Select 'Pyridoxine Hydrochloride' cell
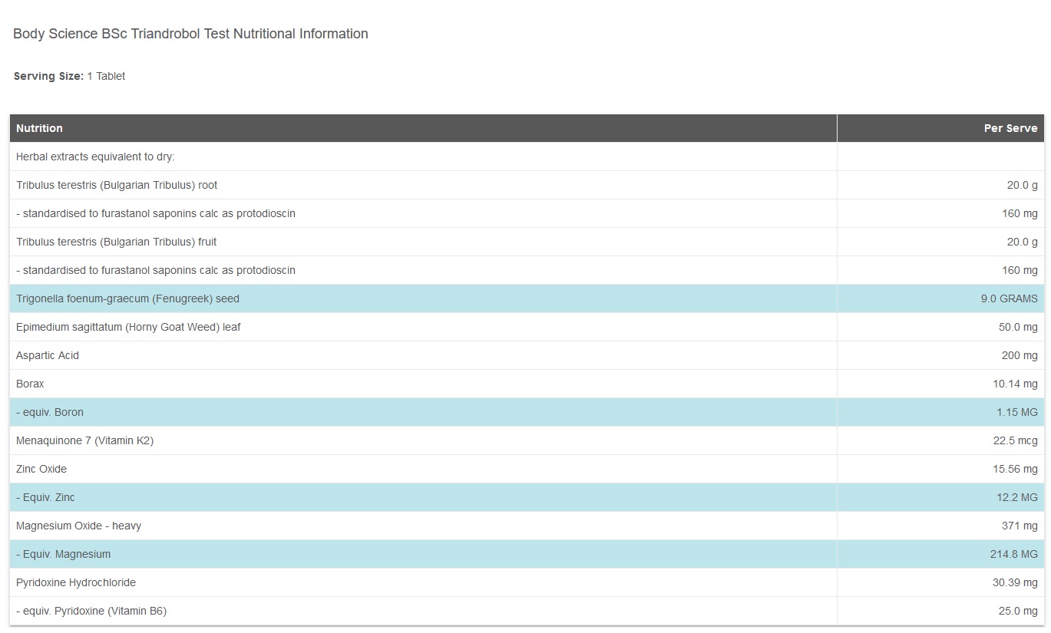 (x=423, y=582)
